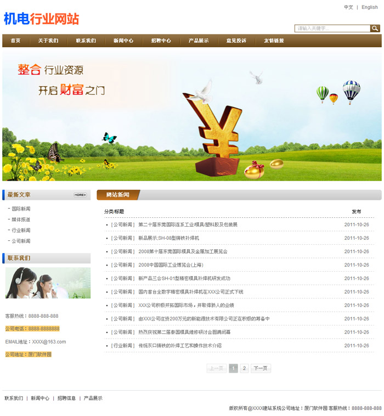
Task: Open 国际新闻 category in sidebar
Action: (x=21, y=209)
